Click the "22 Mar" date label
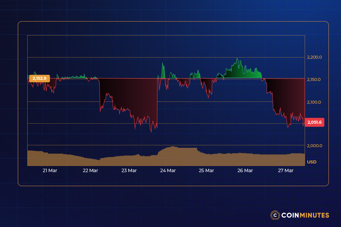The image size is (341, 227). [x=89, y=171]
